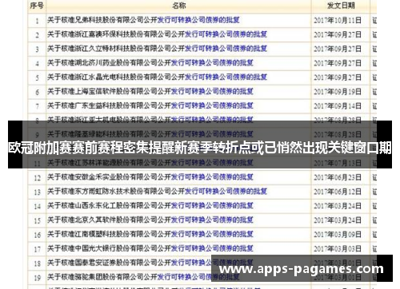Click the 序号 column header

(x=37, y=6)
